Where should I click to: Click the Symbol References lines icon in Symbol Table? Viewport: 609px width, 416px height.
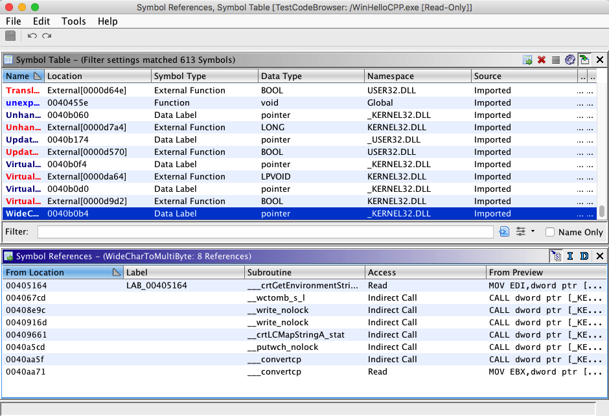pyautogui.click(x=555, y=60)
